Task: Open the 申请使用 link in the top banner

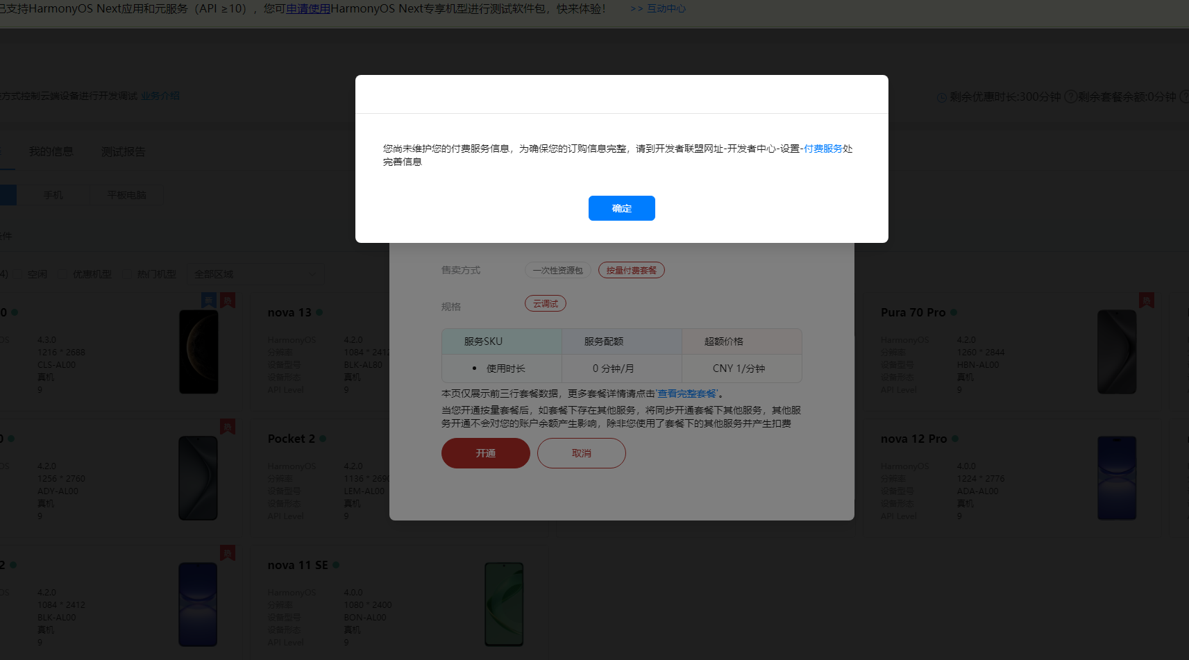Action: [x=308, y=8]
